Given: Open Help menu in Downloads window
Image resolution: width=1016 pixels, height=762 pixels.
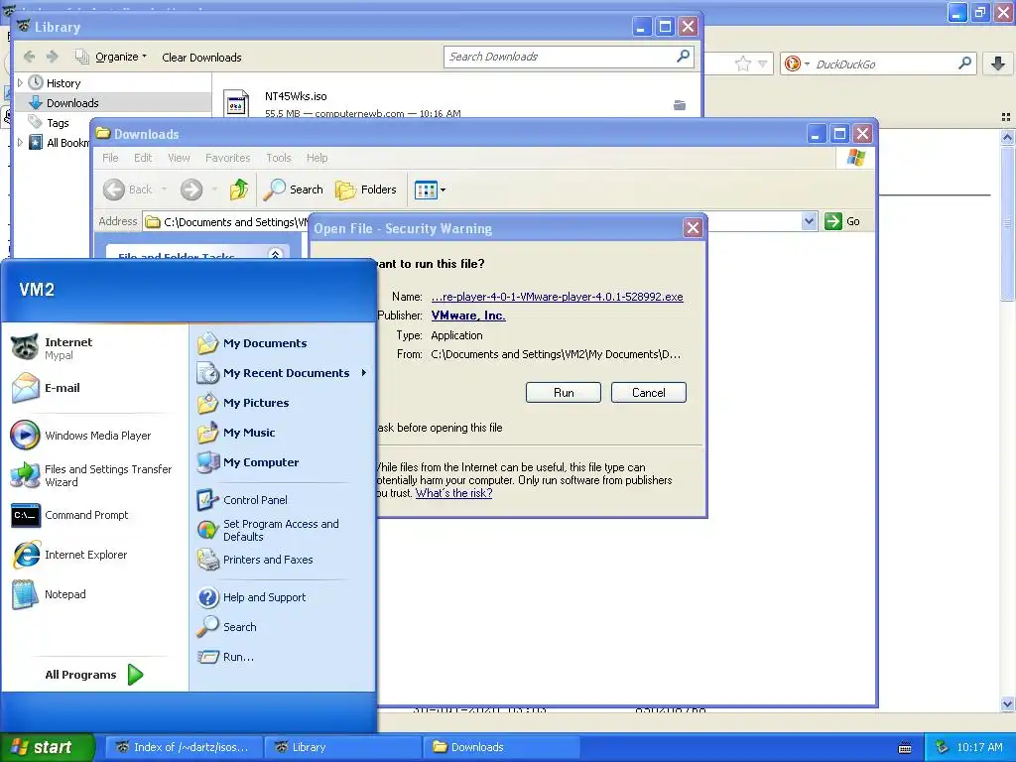Looking at the screenshot, I should click(x=317, y=158).
